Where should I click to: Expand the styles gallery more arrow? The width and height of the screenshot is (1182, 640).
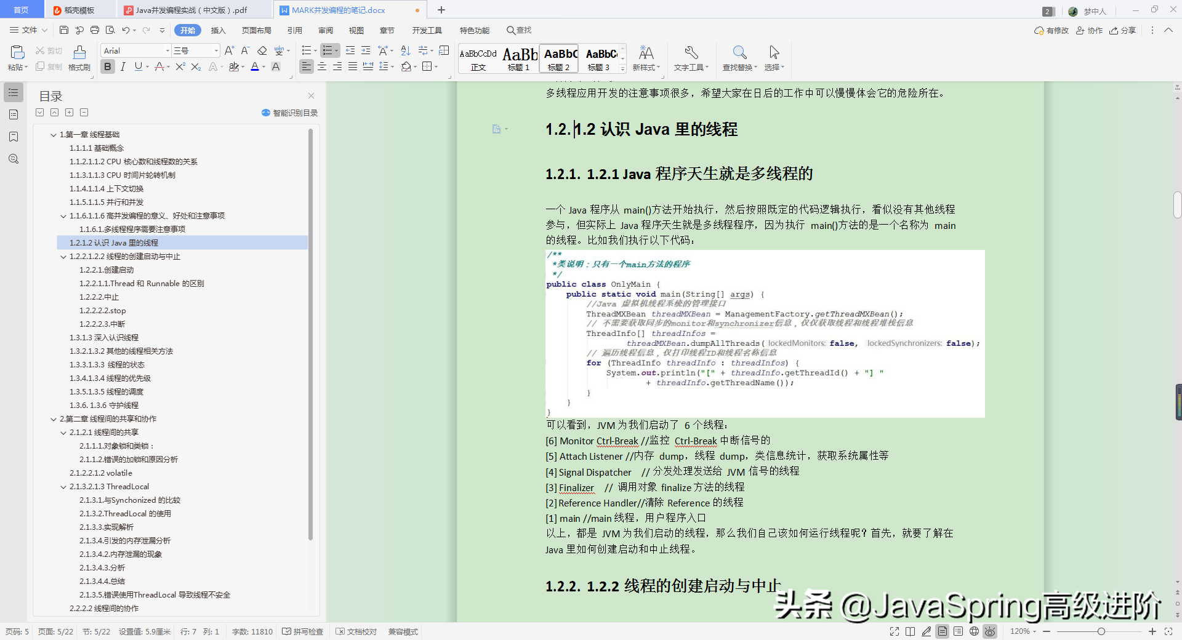[x=622, y=69]
